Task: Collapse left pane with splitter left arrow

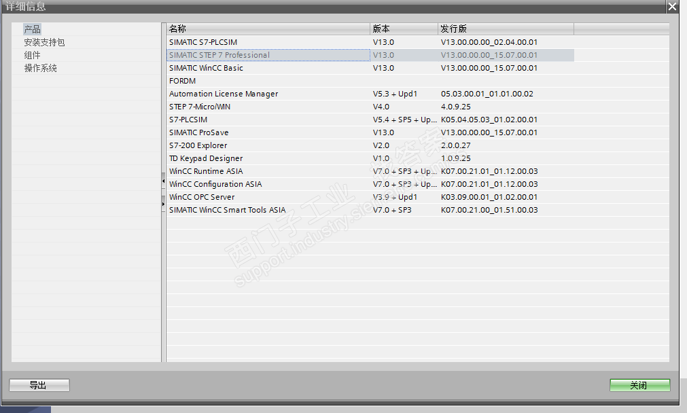Action: (x=163, y=181)
